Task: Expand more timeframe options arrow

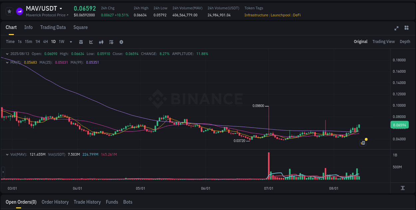Action: [x=70, y=42]
